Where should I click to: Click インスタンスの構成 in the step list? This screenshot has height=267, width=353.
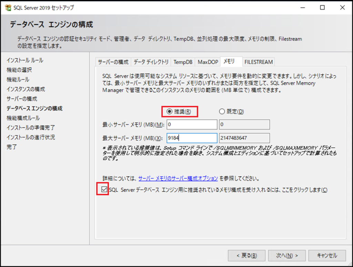[26, 89]
